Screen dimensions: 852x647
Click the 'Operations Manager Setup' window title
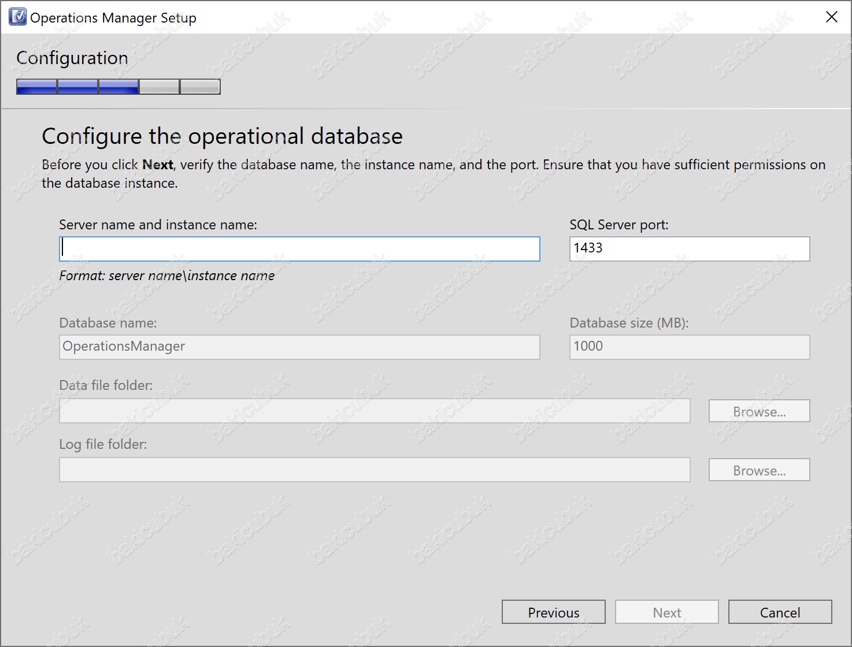click(113, 18)
